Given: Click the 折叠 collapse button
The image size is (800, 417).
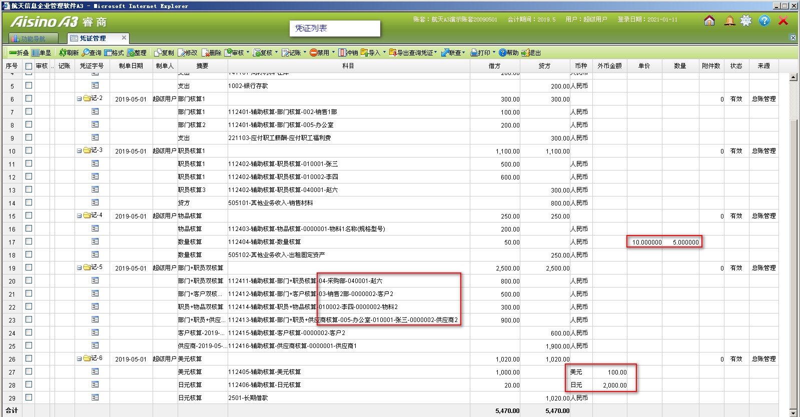Looking at the screenshot, I should [x=19, y=52].
